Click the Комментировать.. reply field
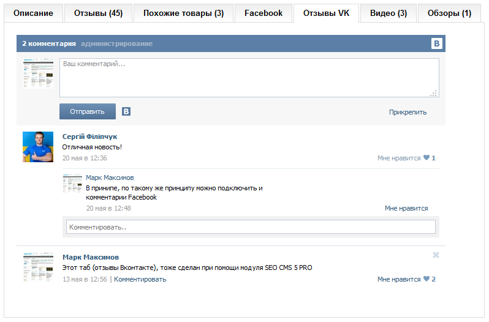 251,227
